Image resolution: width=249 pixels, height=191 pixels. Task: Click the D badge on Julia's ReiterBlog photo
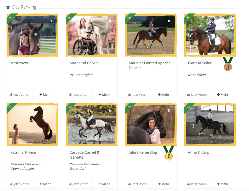(169, 110)
